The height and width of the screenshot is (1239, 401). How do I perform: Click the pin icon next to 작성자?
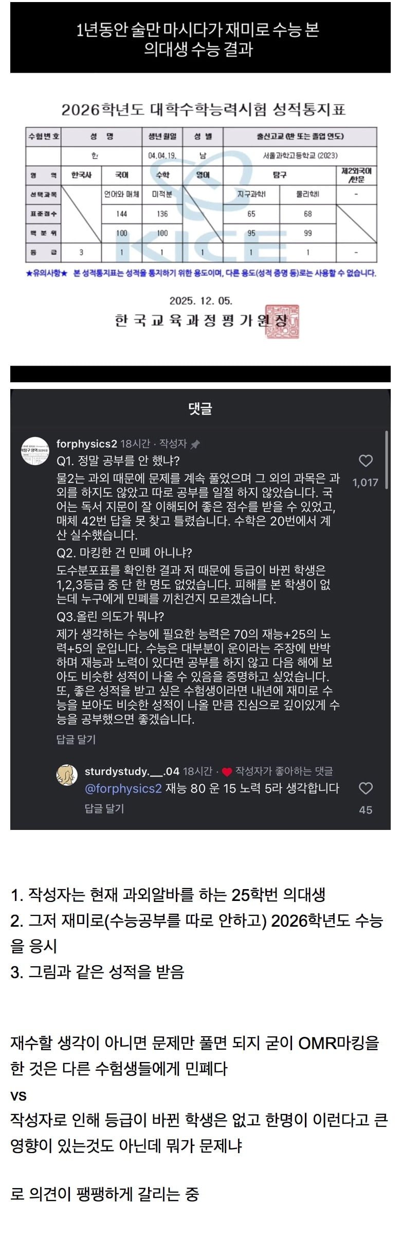[x=195, y=444]
